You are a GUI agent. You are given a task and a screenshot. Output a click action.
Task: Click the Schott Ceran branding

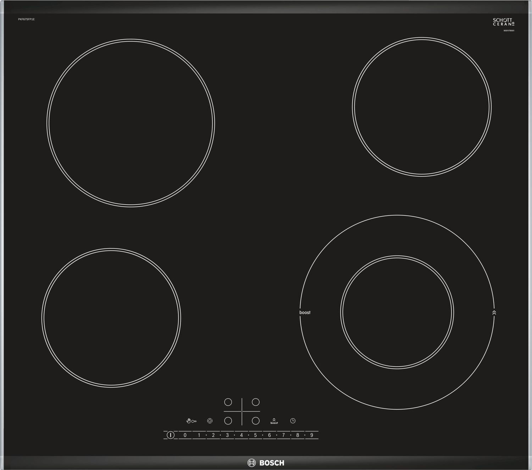[503, 22]
